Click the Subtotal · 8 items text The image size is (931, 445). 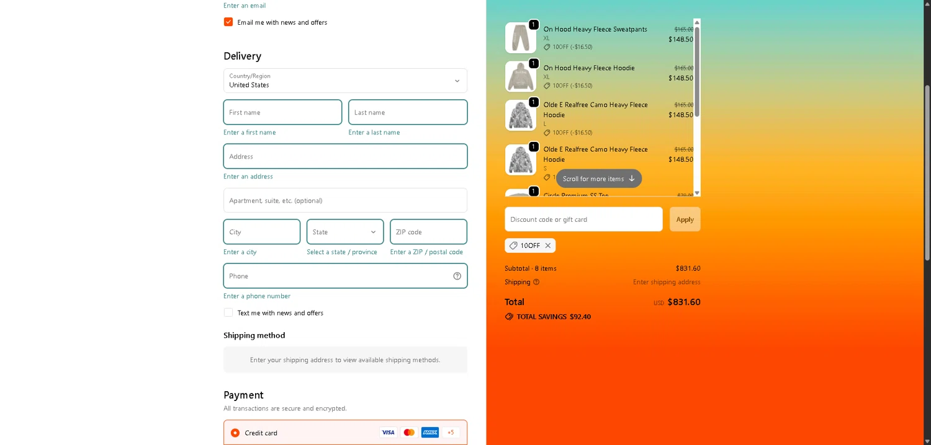coord(531,268)
